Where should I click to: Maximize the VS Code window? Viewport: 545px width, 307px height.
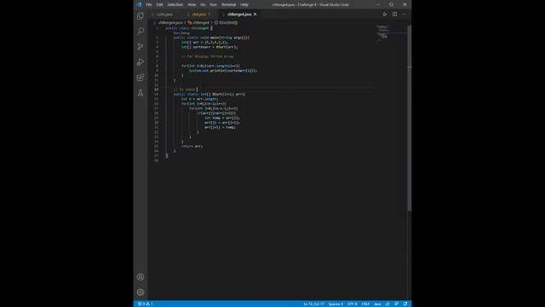click(x=392, y=4)
